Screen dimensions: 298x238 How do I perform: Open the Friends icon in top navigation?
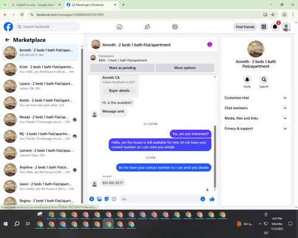(x=147, y=27)
